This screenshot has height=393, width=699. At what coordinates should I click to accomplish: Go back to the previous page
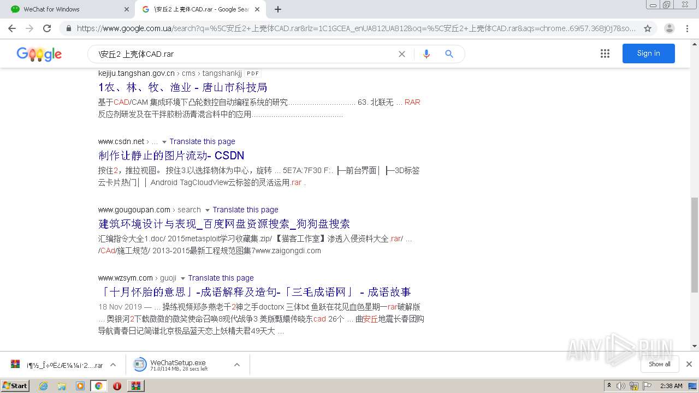tap(12, 28)
